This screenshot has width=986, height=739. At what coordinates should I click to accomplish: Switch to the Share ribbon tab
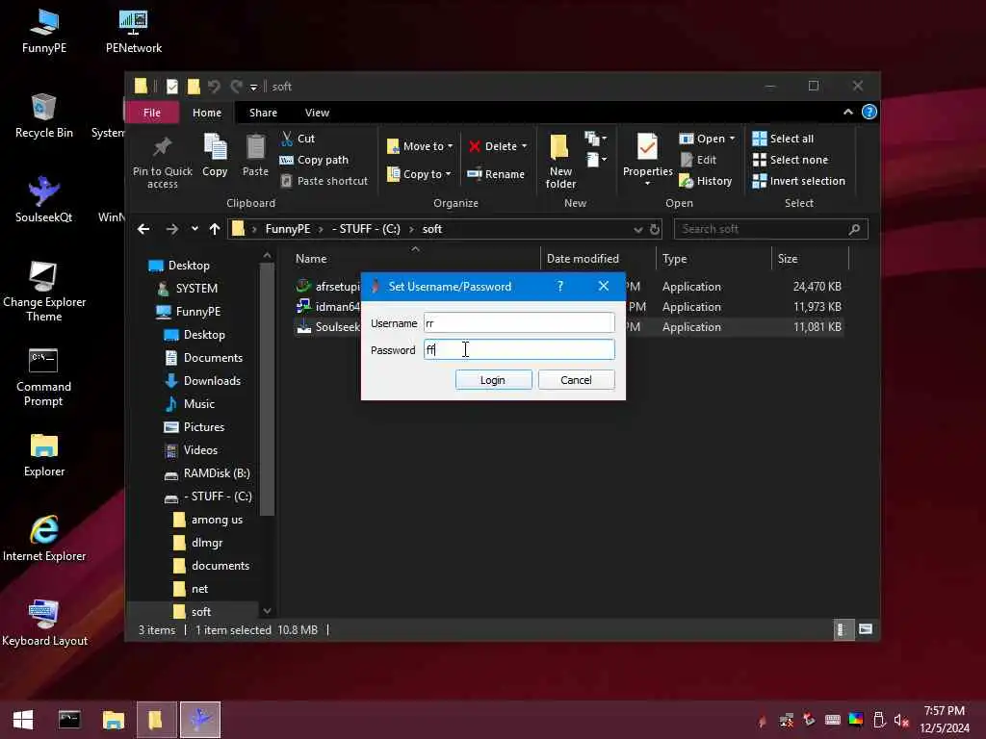pyautogui.click(x=263, y=113)
